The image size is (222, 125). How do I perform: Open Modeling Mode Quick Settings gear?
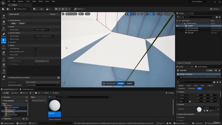coord(59,78)
